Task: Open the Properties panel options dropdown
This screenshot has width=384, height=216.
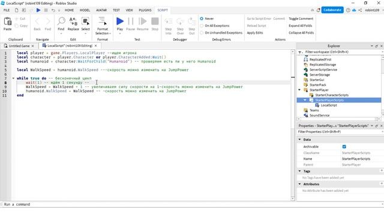Action: tap(372, 125)
